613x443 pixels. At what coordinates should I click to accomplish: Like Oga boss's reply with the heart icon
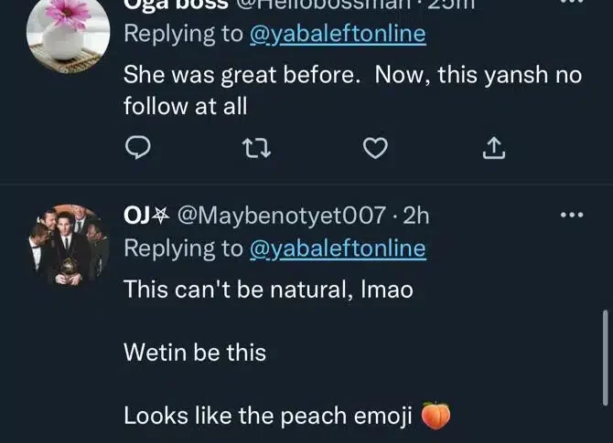376,147
